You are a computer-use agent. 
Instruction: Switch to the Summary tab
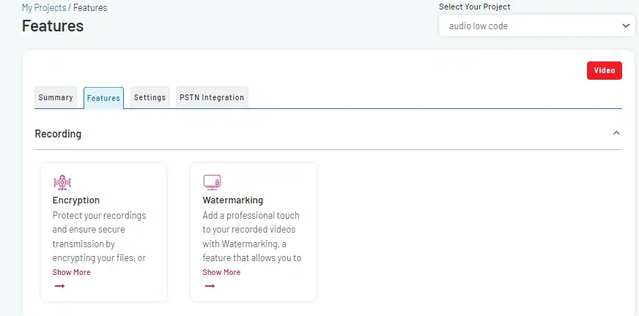(56, 97)
